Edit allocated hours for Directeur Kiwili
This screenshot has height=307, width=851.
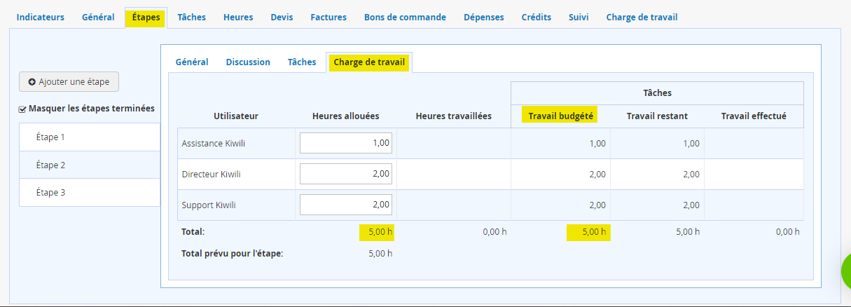pos(346,174)
